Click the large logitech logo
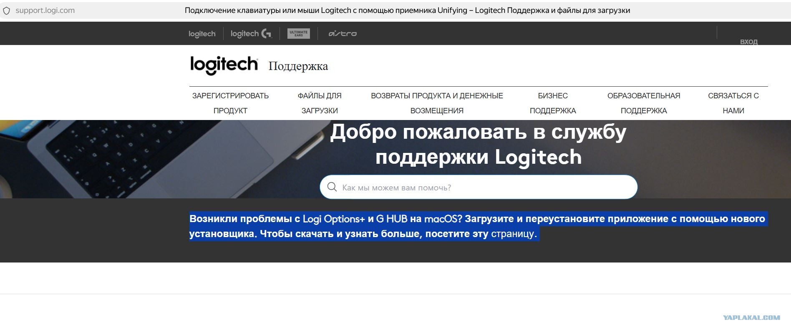 pos(224,65)
